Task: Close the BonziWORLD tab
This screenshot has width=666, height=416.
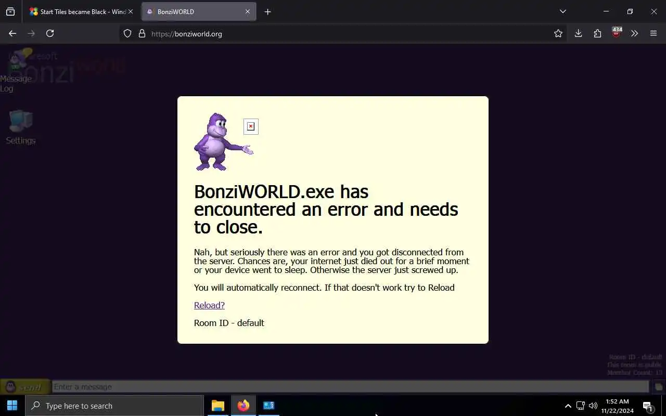Action: [248, 11]
